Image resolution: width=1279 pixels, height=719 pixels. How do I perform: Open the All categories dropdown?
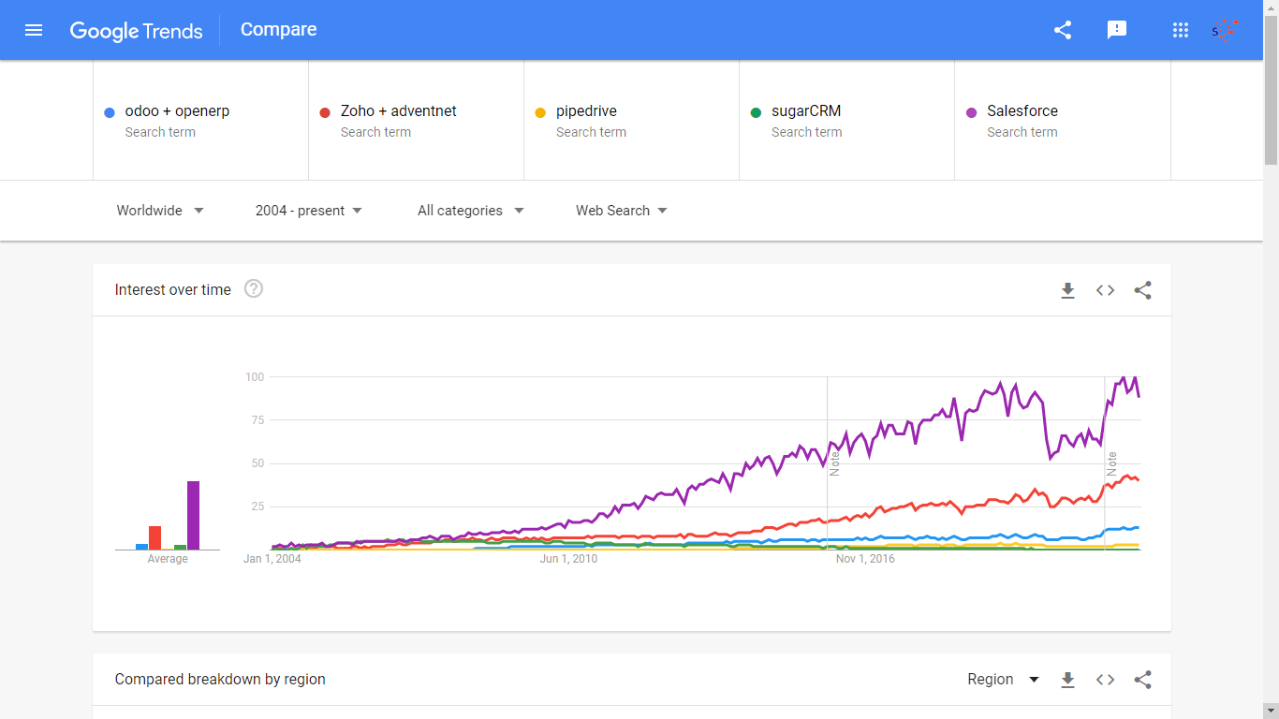coord(471,211)
